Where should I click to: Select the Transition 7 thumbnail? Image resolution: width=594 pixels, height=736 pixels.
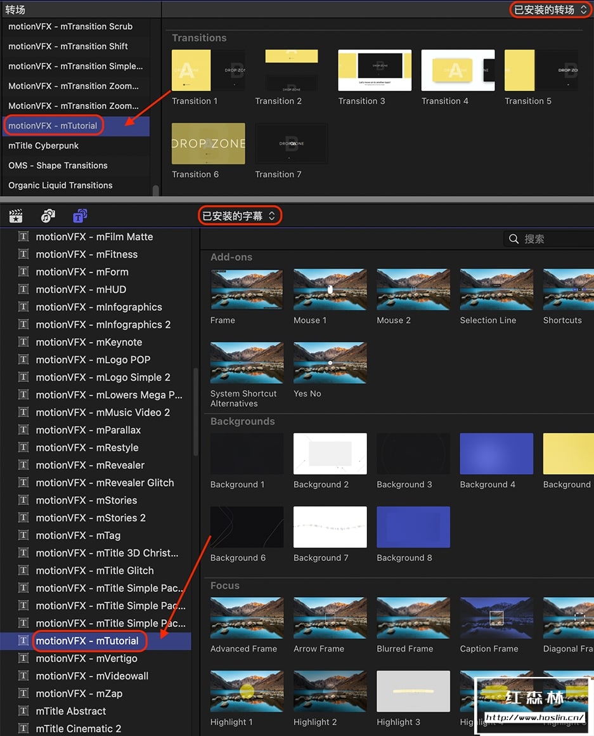(291, 143)
